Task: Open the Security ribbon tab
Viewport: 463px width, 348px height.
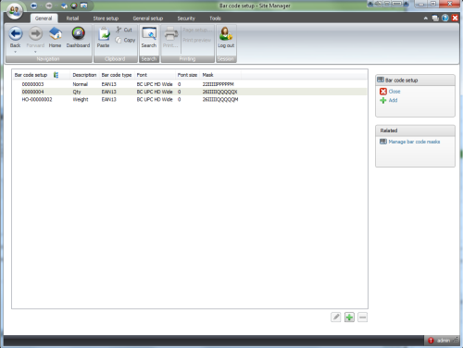Action: 186,19
